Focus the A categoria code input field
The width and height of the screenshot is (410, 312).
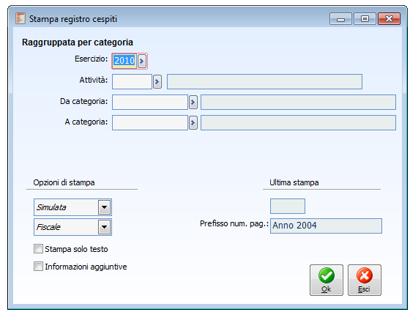[x=150, y=122]
